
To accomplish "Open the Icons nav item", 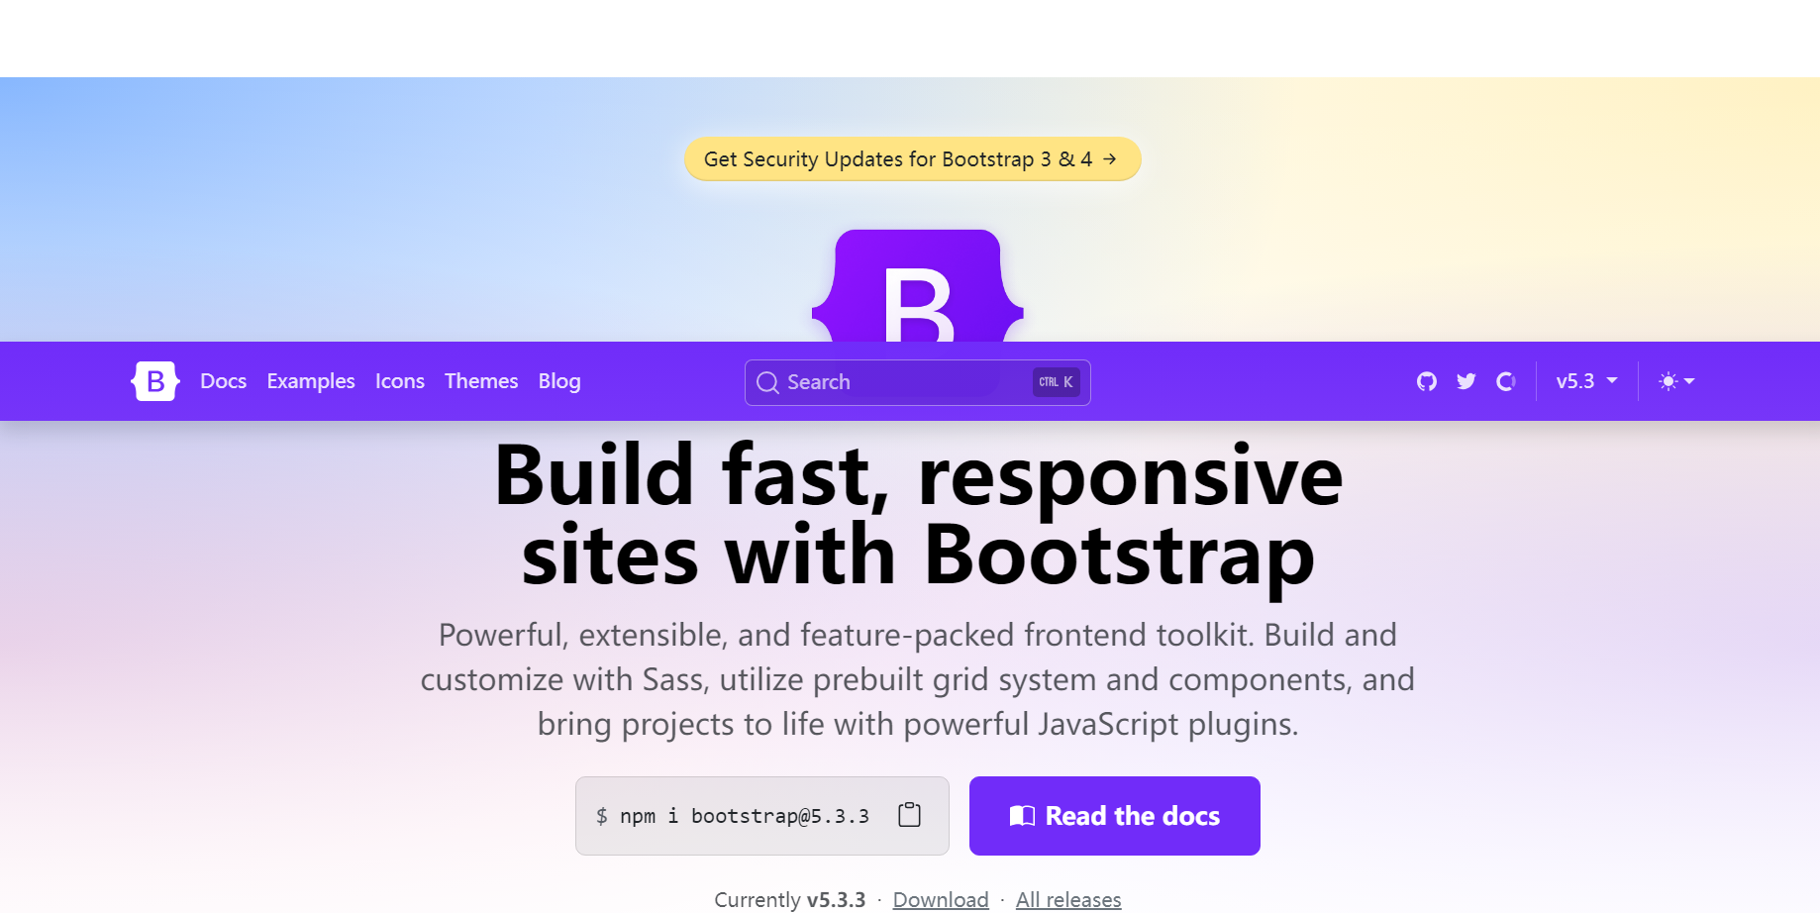I will click(400, 381).
